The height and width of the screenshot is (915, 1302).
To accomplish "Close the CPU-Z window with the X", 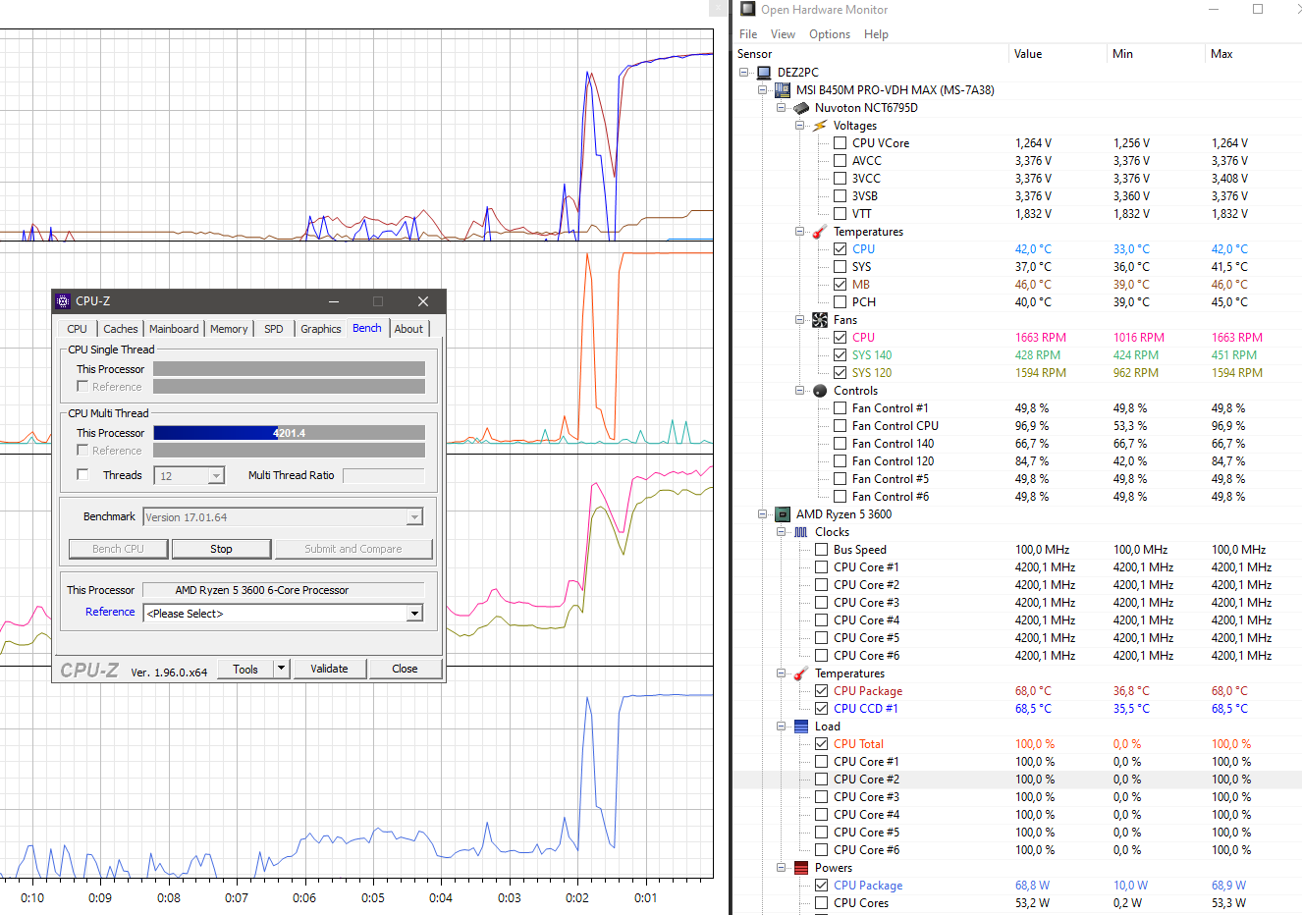I will 423,301.
